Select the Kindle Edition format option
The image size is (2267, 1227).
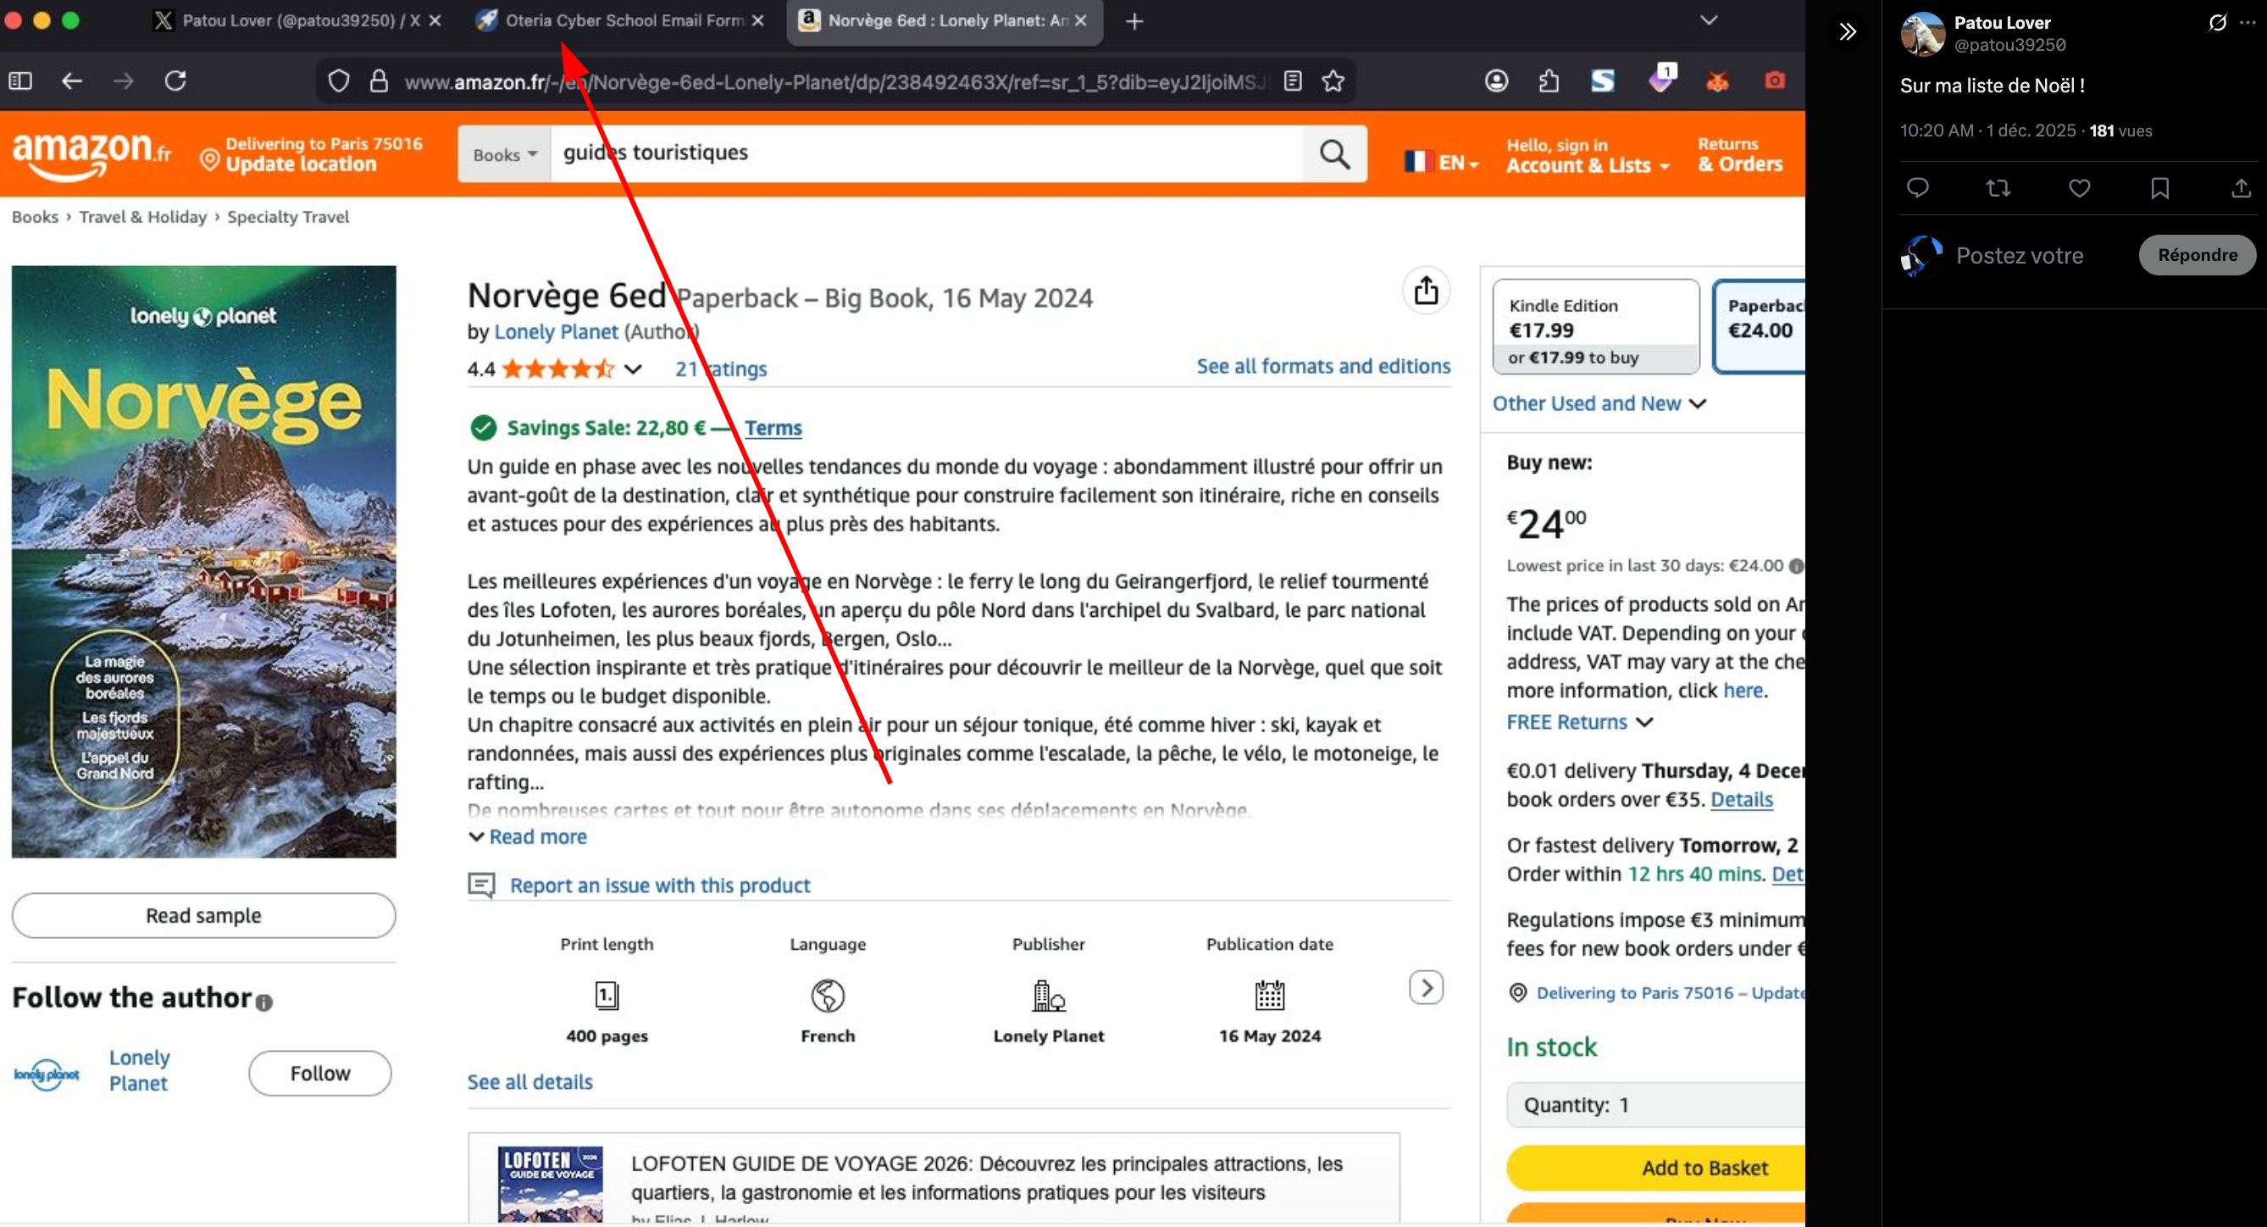1594,327
